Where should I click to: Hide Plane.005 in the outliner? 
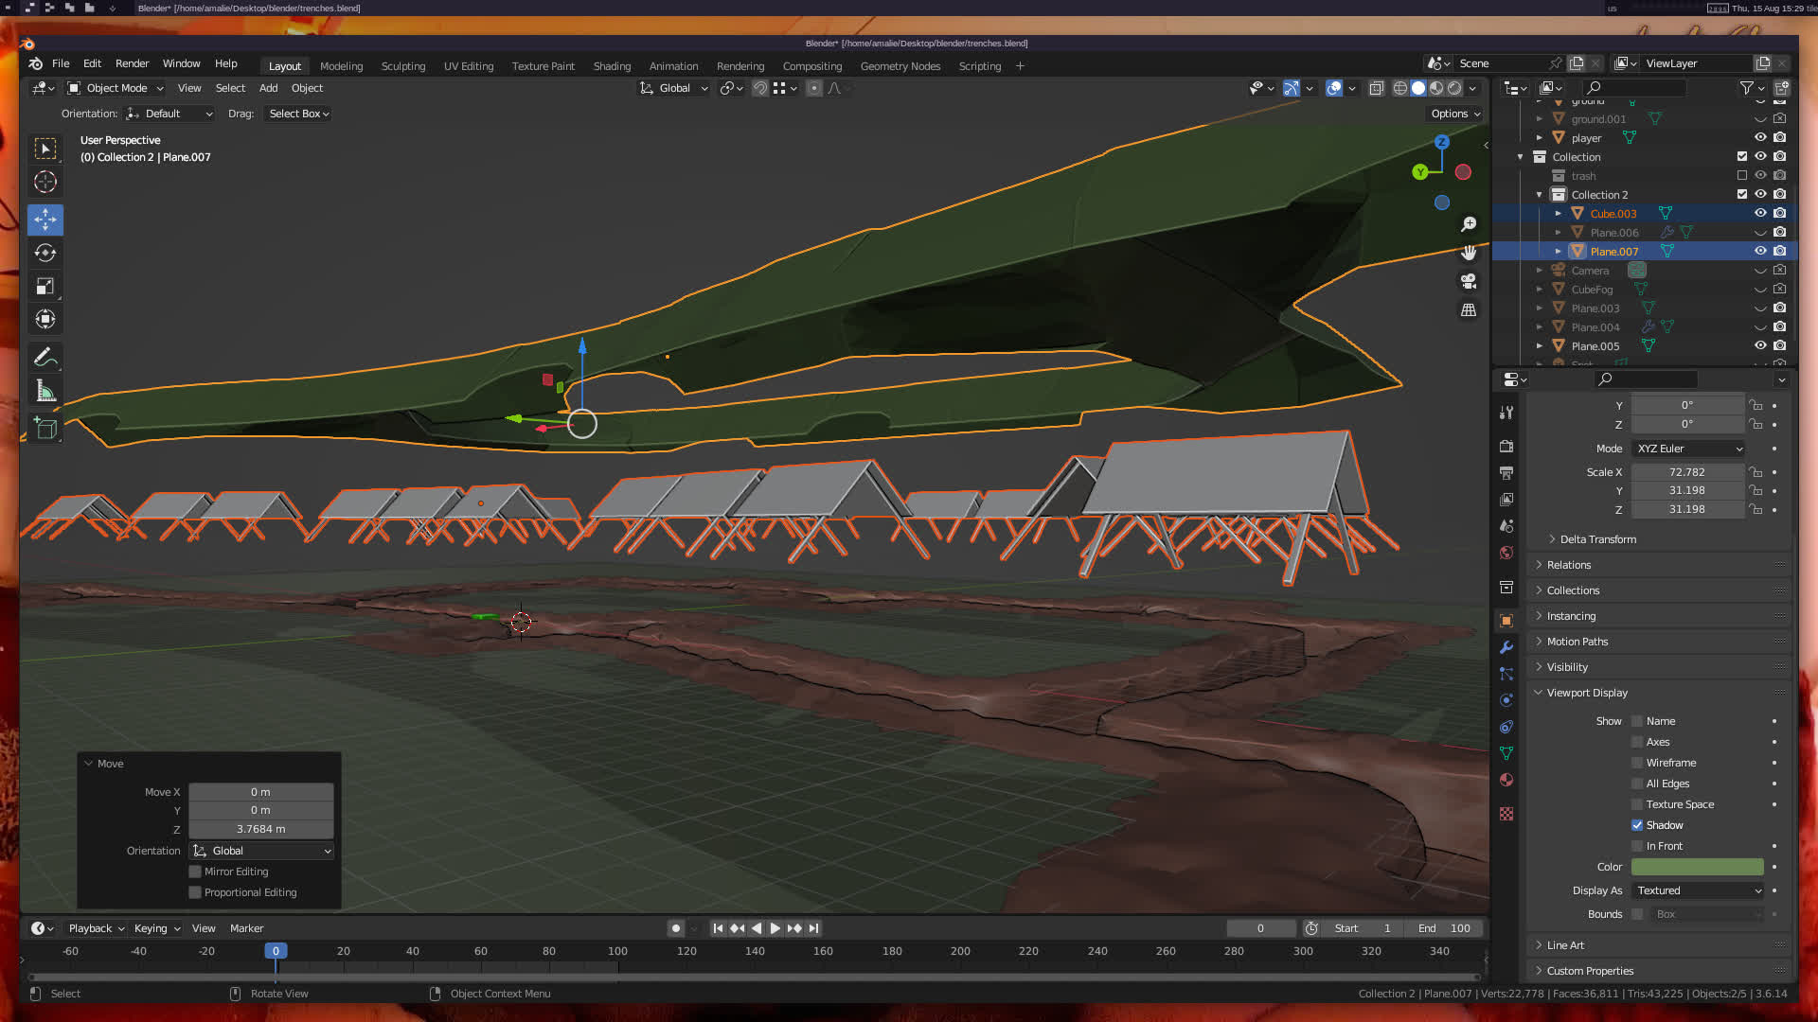pos(1760,345)
